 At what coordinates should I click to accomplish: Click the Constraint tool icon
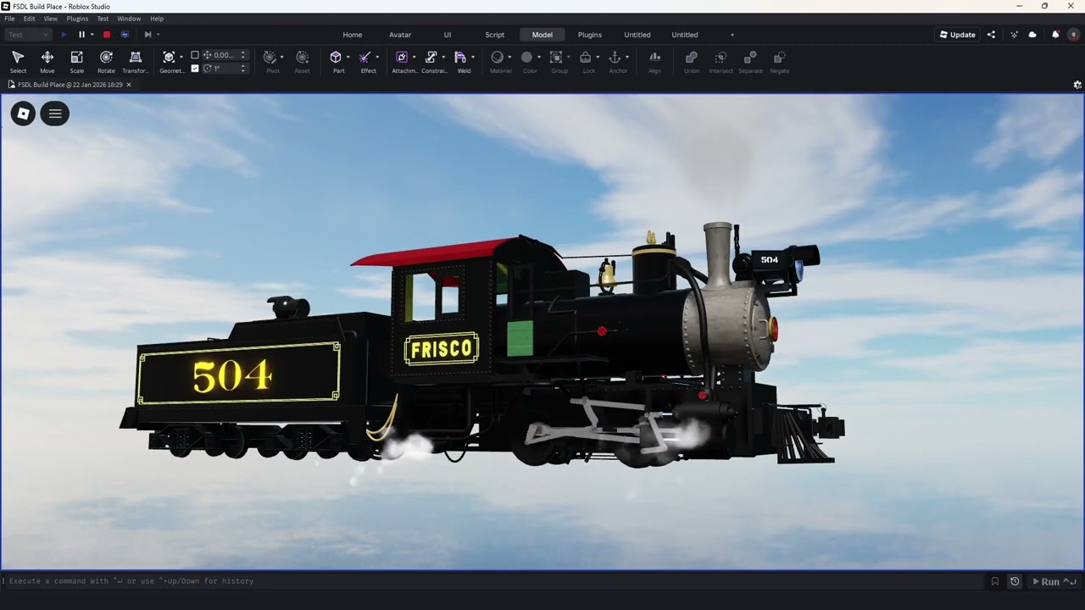pyautogui.click(x=431, y=58)
